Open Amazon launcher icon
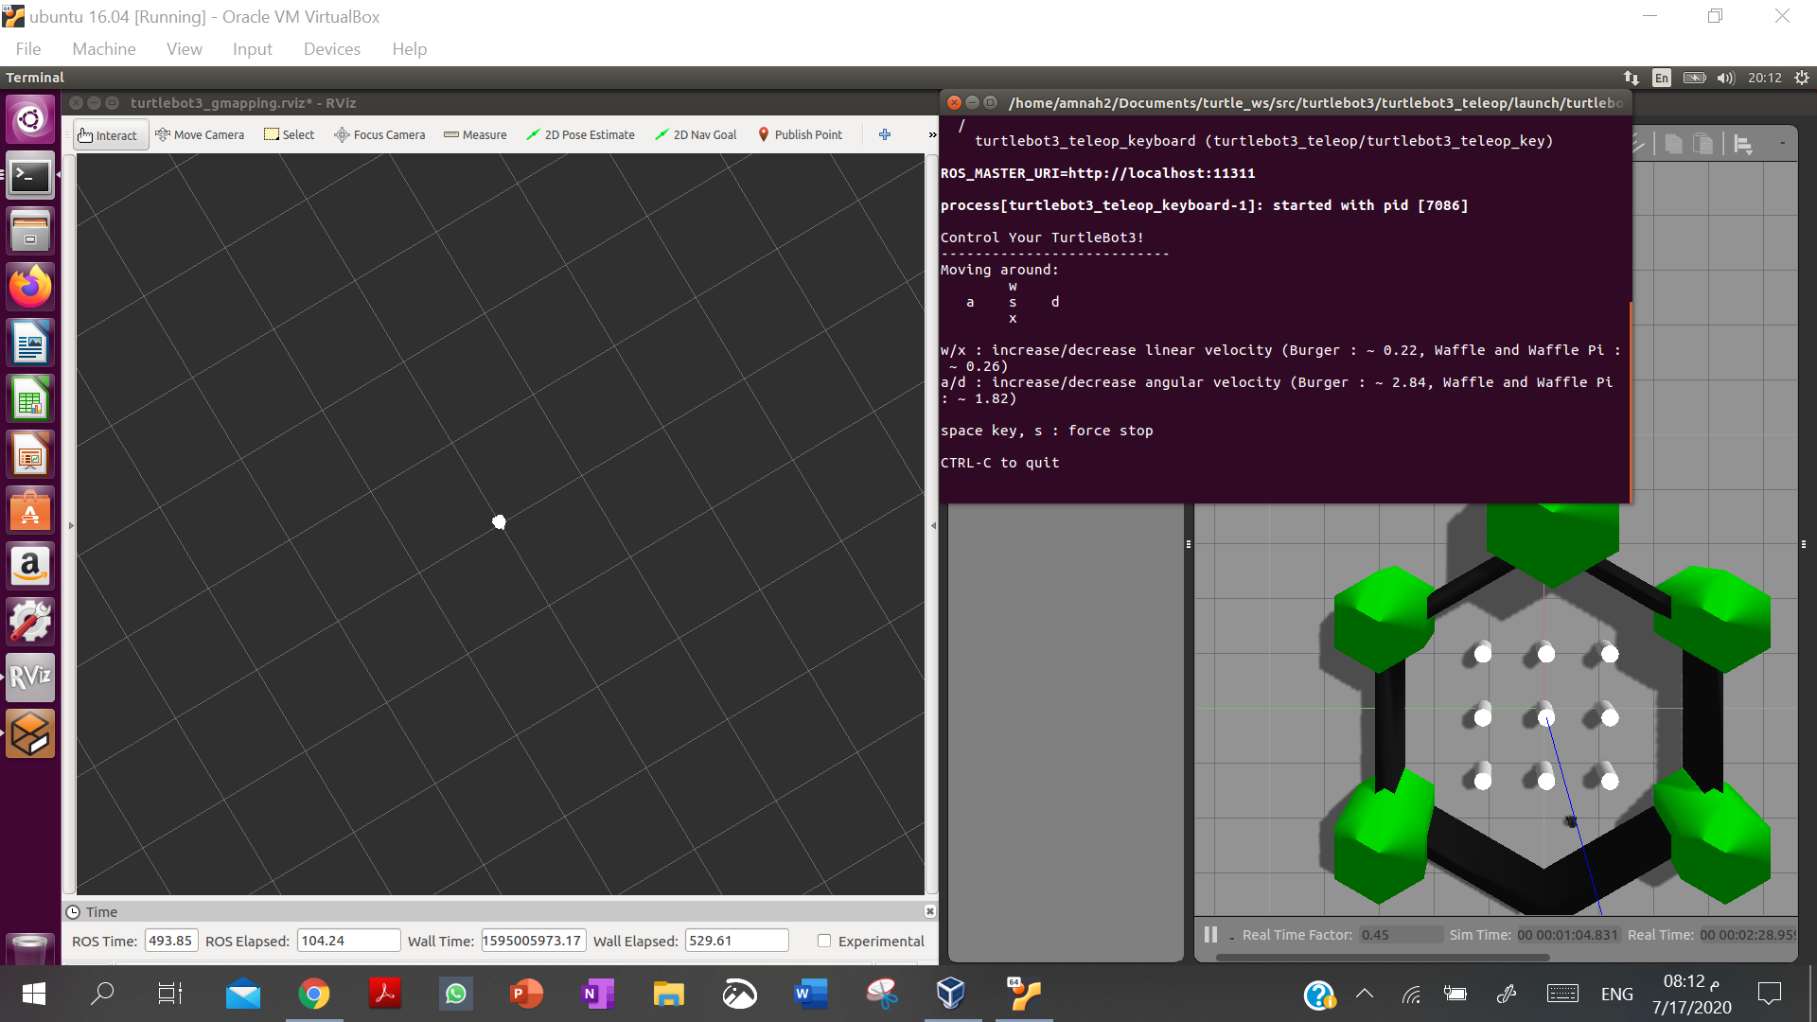1817x1022 pixels. click(30, 566)
